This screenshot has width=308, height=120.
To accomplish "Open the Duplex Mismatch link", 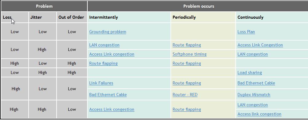I will point(254,95).
